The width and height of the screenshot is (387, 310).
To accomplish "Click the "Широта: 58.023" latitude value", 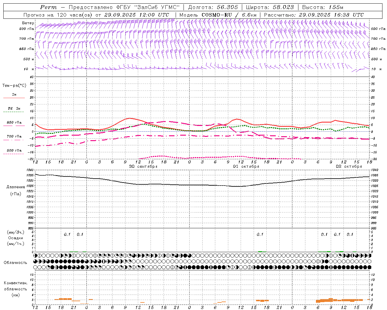I will (270, 7).
